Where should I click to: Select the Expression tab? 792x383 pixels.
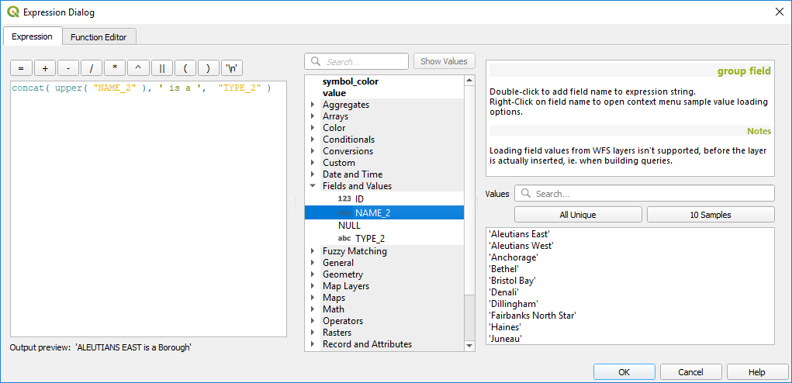pos(33,36)
